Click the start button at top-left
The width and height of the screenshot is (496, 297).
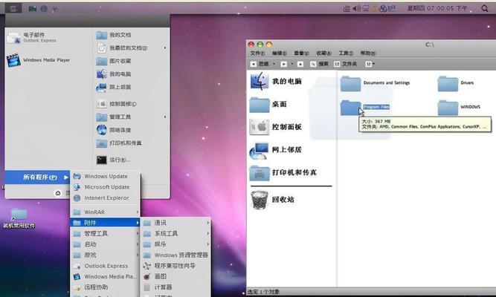[13, 8]
